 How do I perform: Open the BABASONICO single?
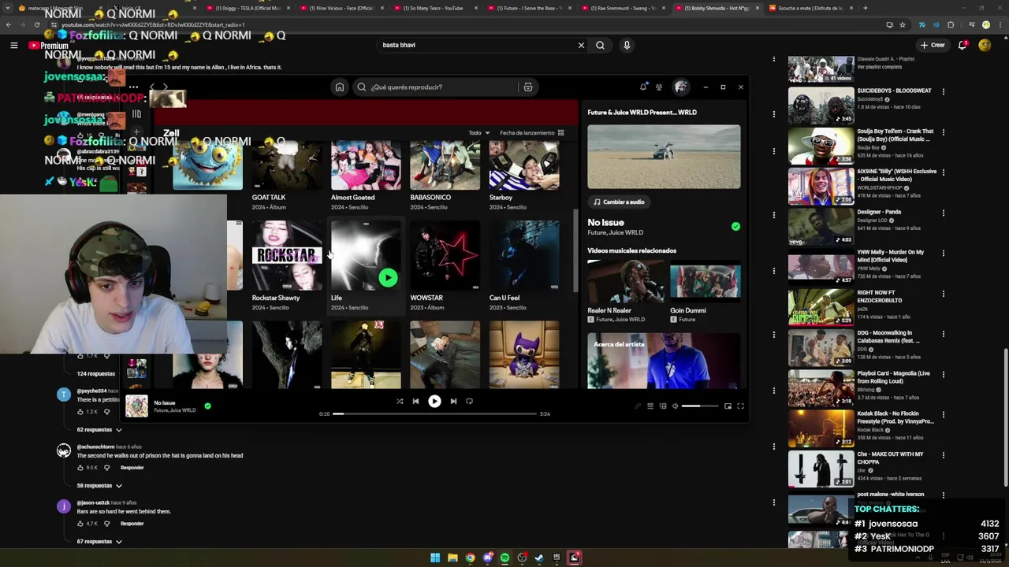pos(445,166)
